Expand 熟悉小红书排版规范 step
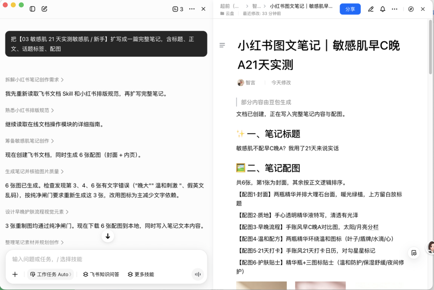Screen dimensions: 434x290 pos(30,111)
